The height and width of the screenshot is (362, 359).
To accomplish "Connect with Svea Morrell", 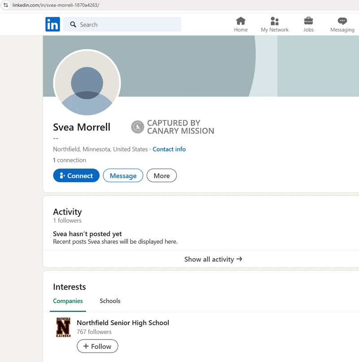I will point(76,175).
